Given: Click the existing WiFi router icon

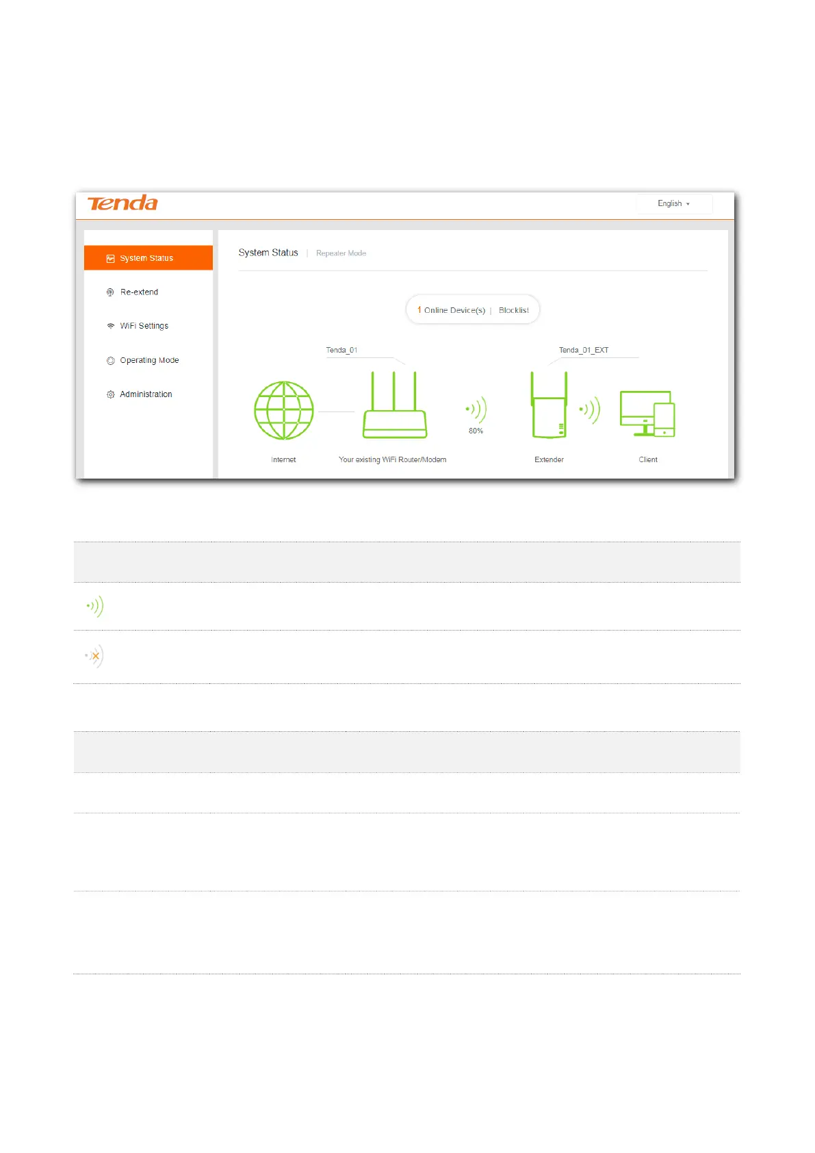Looking at the screenshot, I should pyautogui.click(x=395, y=405).
